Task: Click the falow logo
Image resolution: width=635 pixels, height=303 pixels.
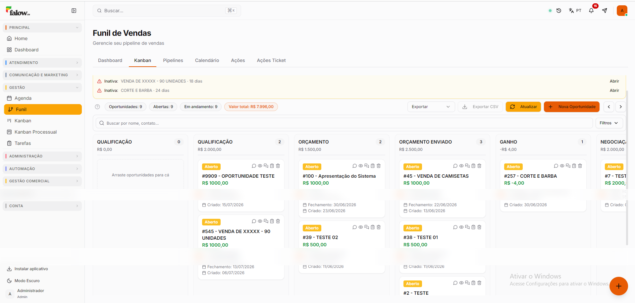Action: (x=18, y=11)
